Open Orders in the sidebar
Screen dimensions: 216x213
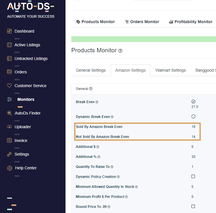coord(21,72)
